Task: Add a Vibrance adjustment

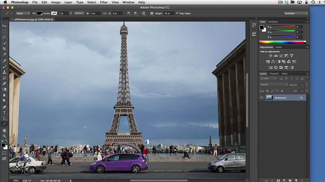Action: 292,56
